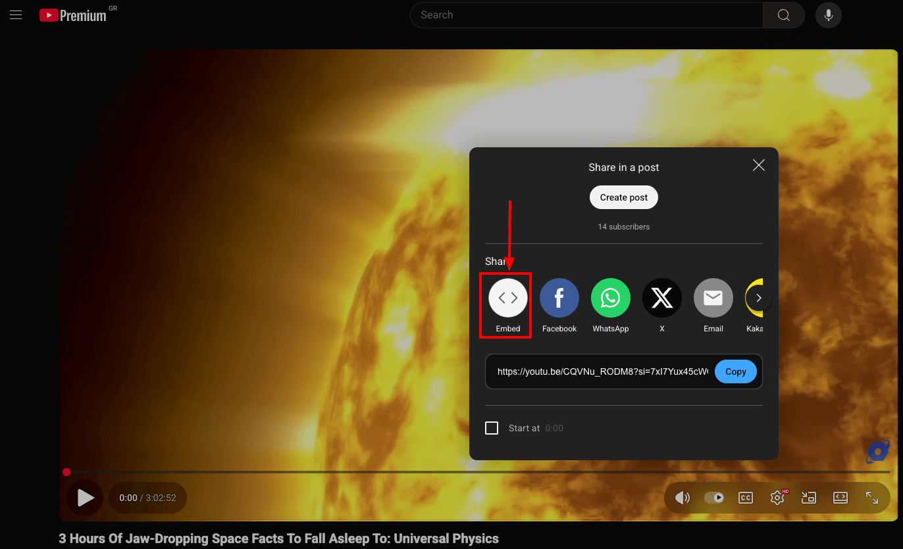Click the 0:00 / 3:02:52 time display

pos(147,498)
